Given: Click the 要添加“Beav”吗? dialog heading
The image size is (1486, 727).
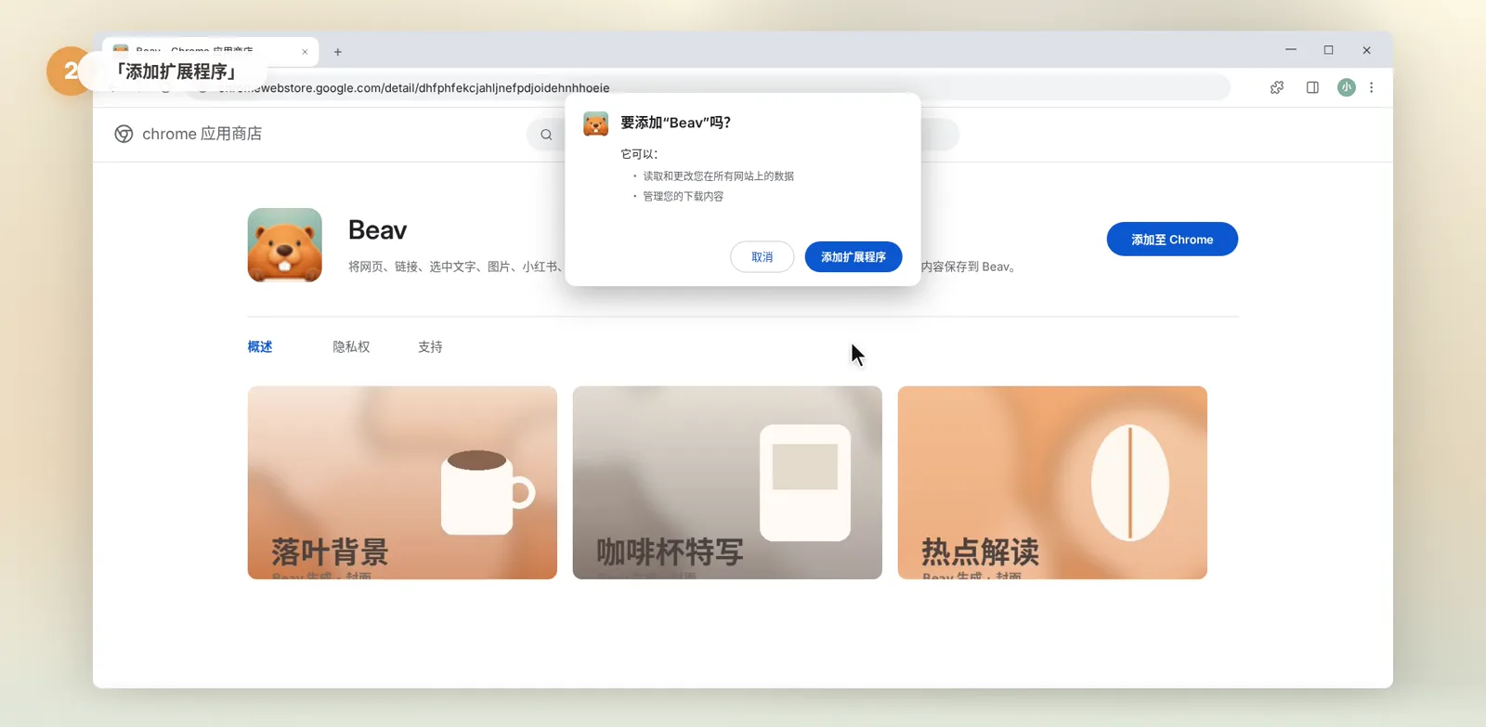Looking at the screenshot, I should click(675, 123).
